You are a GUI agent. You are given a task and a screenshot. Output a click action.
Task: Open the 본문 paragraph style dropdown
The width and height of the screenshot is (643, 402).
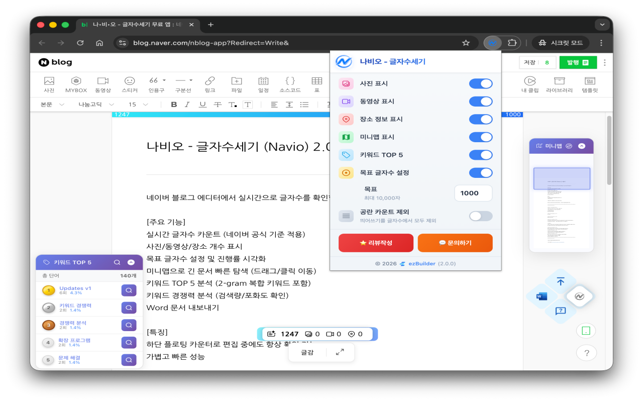click(x=53, y=105)
